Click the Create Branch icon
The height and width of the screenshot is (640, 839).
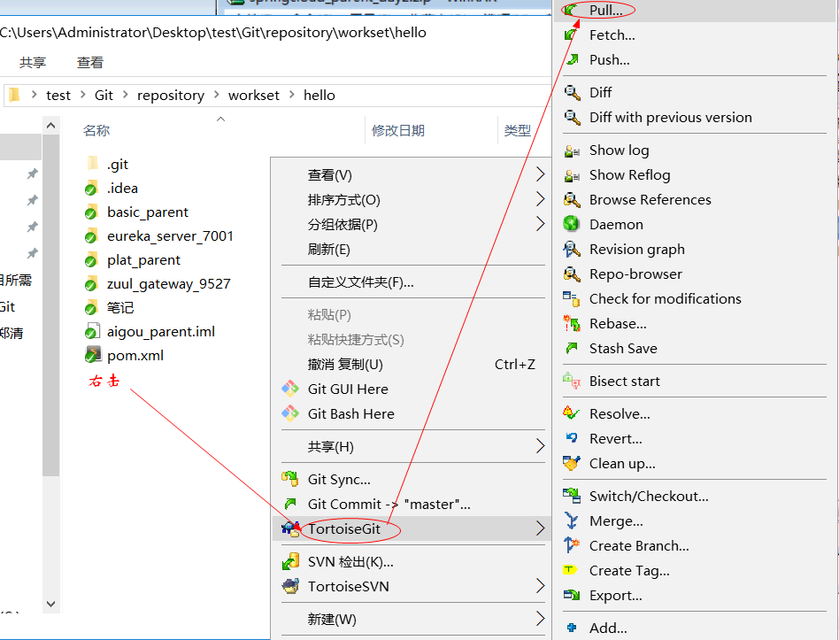click(x=572, y=545)
